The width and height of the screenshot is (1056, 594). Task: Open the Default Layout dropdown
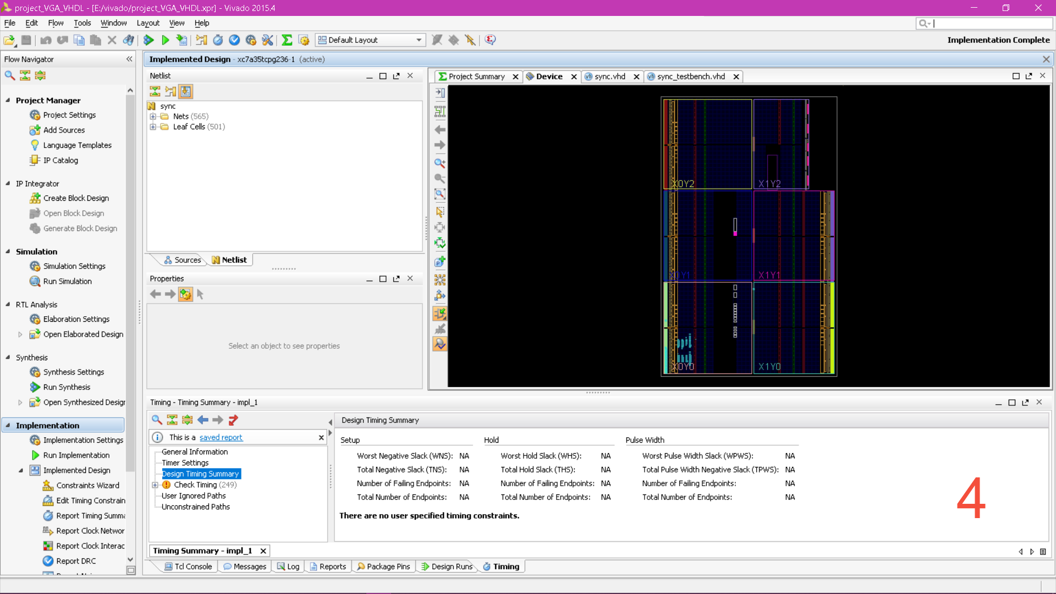(x=419, y=40)
